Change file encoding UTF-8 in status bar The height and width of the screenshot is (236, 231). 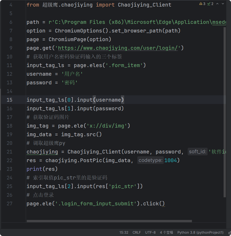150,232
